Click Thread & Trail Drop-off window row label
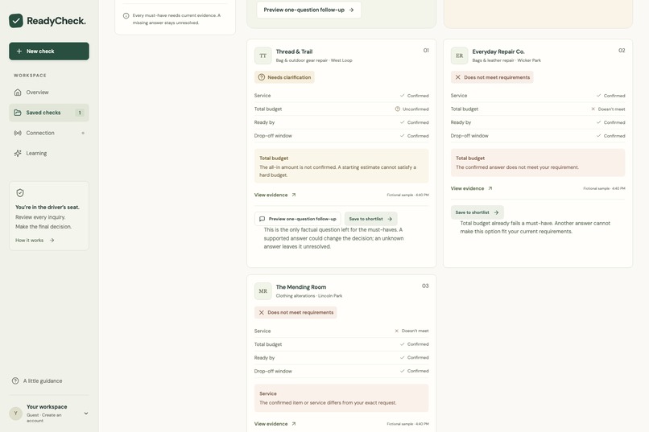 tap(273, 136)
